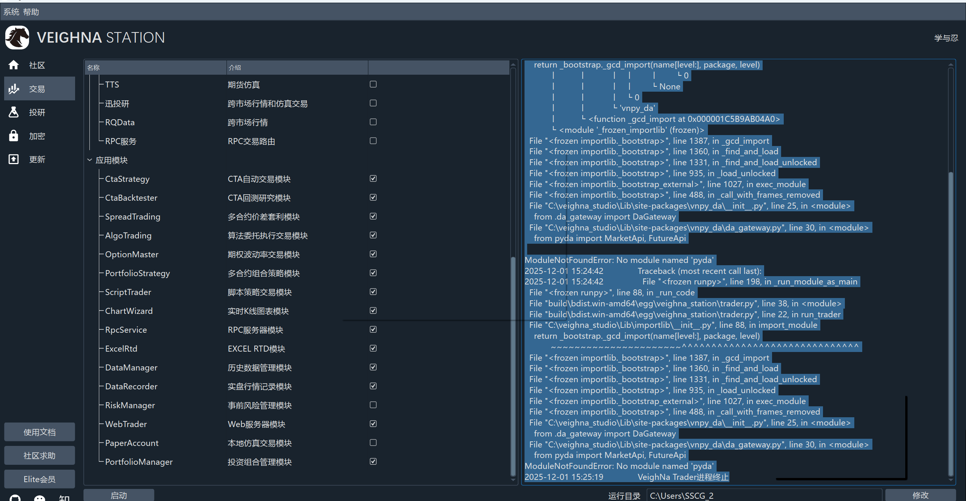Click the 更新 upload icon
This screenshot has height=501, width=966.
(14, 159)
